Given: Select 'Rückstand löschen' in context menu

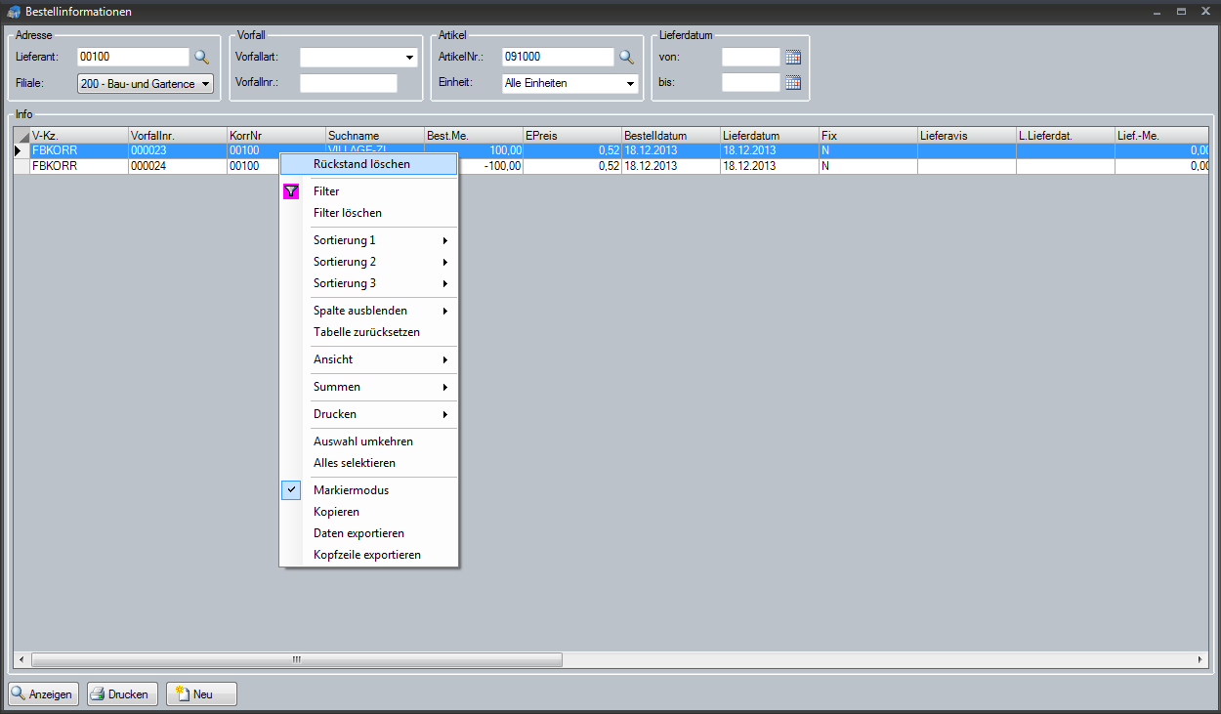Looking at the screenshot, I should coord(361,164).
